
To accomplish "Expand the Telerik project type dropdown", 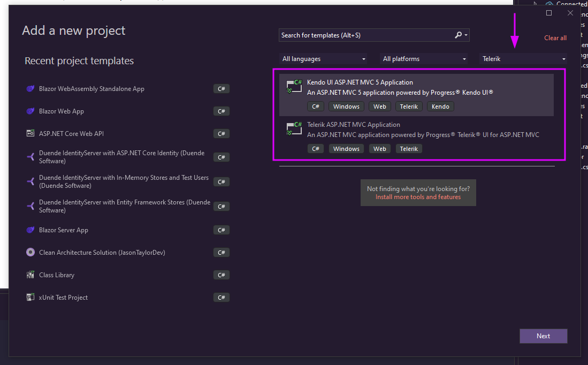I will click(x=523, y=59).
